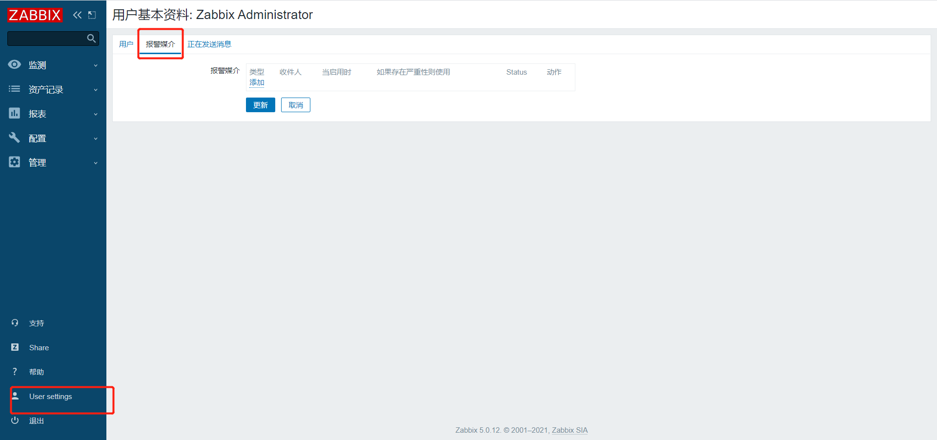Click the headset icon for 支持

15,323
